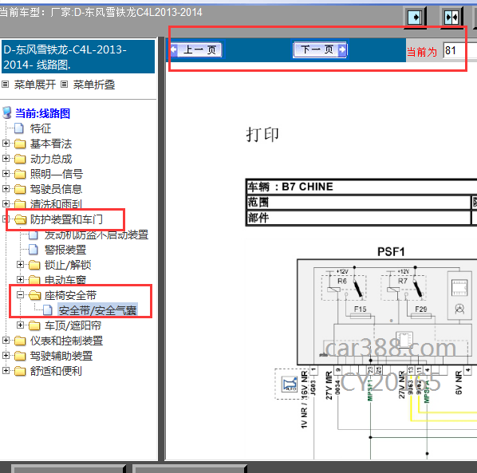Click the folder icon of 照明—信号
The width and height of the screenshot is (477, 473).
tap(20, 174)
